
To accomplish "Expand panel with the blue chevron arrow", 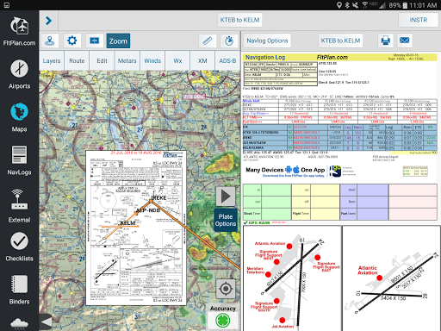I will click(x=48, y=21).
